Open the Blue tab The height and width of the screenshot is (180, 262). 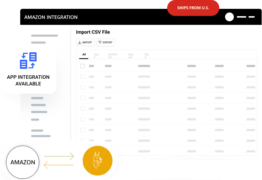tap(147, 56)
